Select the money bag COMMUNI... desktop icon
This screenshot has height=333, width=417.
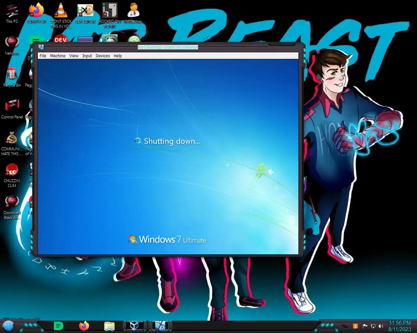pos(12,143)
